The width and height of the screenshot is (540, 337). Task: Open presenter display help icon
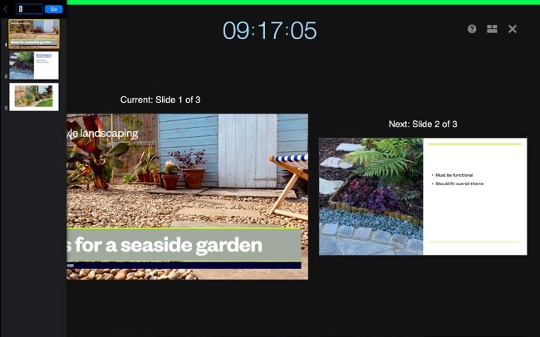(472, 29)
